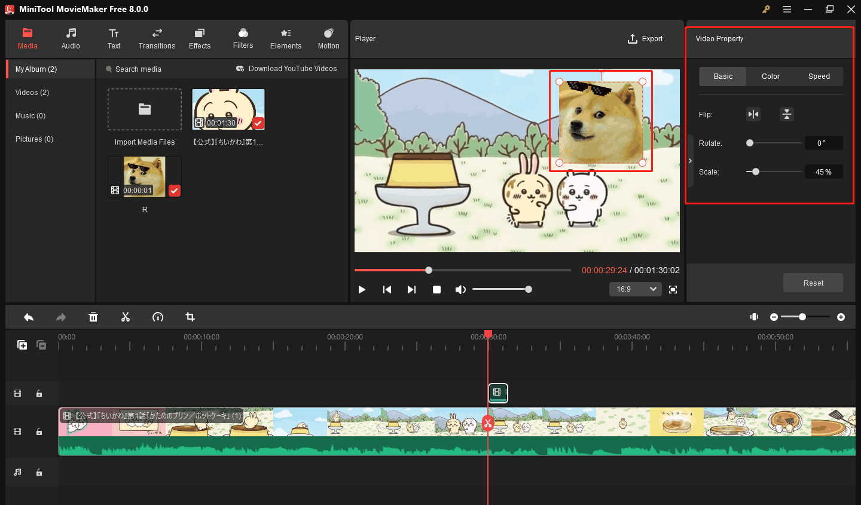Switch to the Basic property tab
Image resolution: width=861 pixels, height=505 pixels.
[x=723, y=76]
